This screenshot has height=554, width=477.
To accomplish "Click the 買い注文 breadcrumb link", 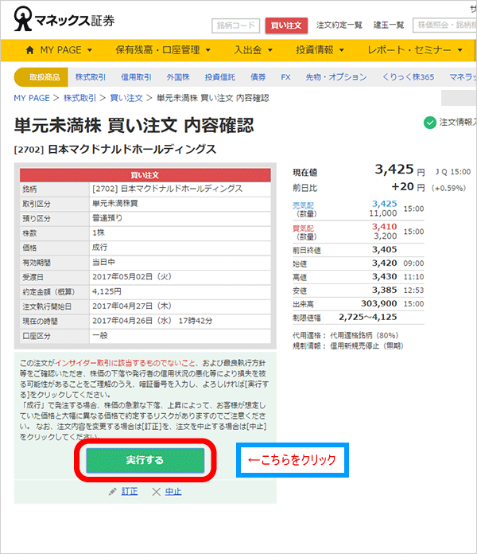I will click(x=126, y=98).
